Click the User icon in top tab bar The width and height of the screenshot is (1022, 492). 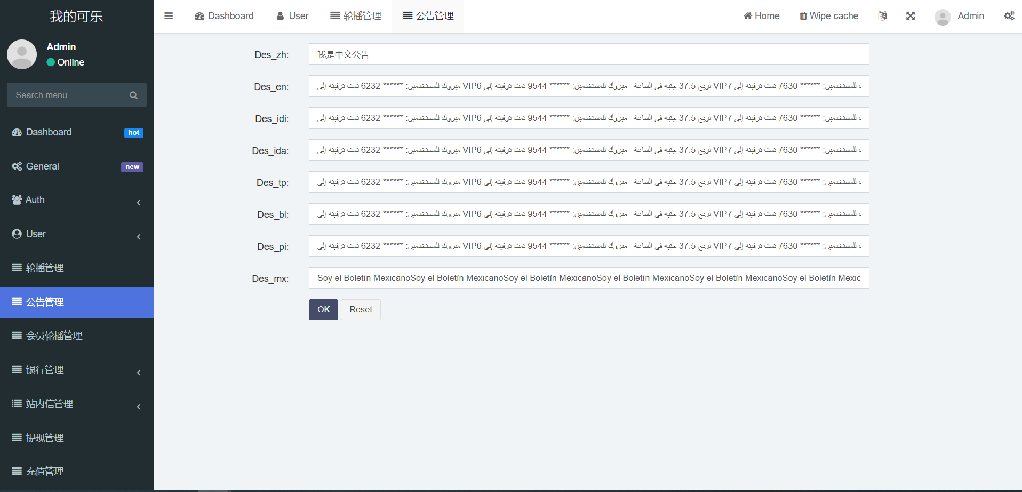(x=281, y=16)
